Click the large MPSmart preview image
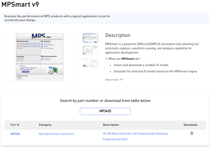 pos(40,57)
